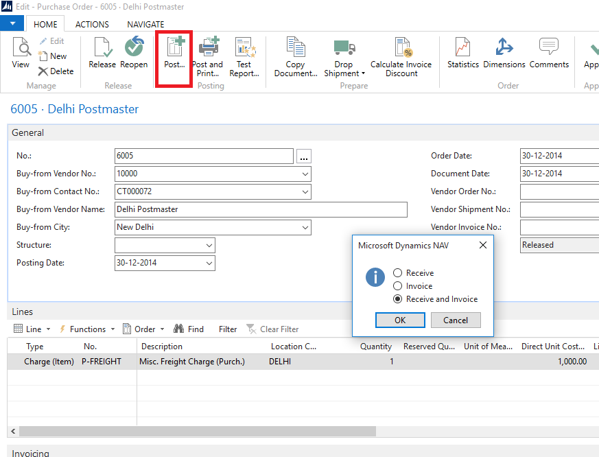Switch to the HOME ribbon tab

click(45, 25)
